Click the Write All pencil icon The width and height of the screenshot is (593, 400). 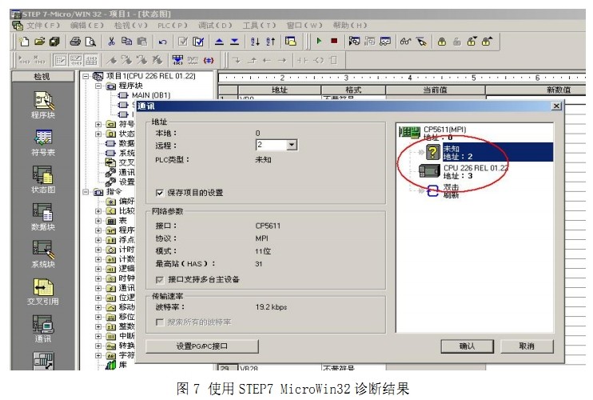tap(421, 42)
